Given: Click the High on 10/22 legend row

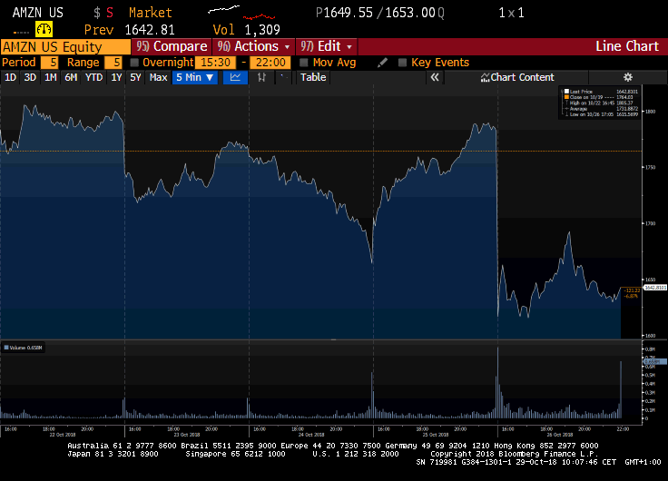Looking at the screenshot, I should pyautogui.click(x=601, y=103).
